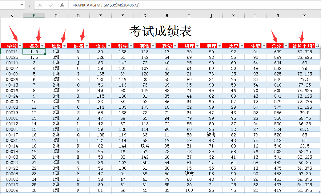Select column E header
Viewport: 321px width, 194px height.
[x=100, y=16]
